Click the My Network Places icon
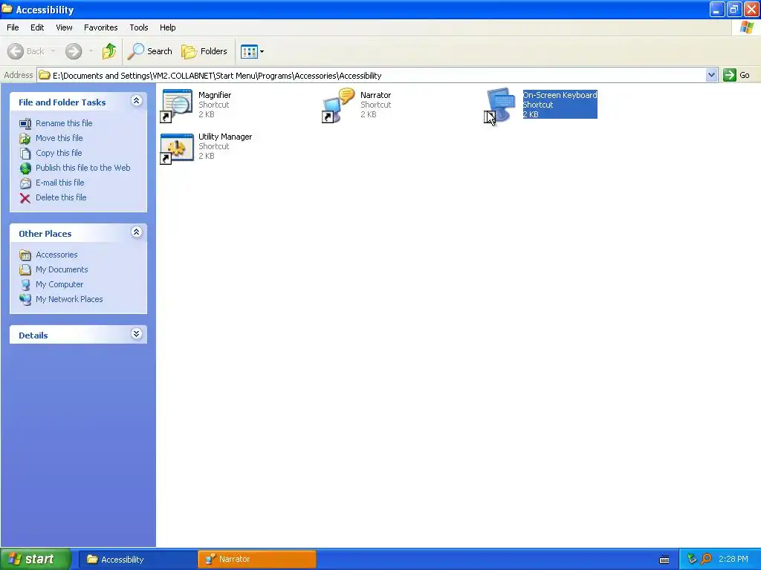 click(x=25, y=300)
